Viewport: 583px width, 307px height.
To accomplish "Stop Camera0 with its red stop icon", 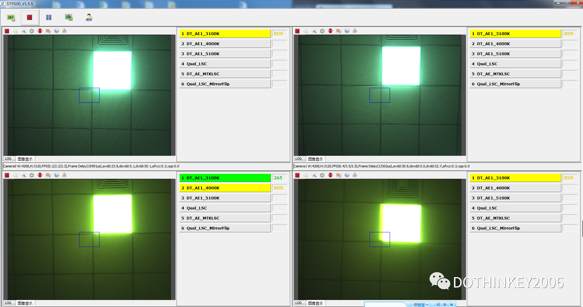I will (x=7, y=31).
